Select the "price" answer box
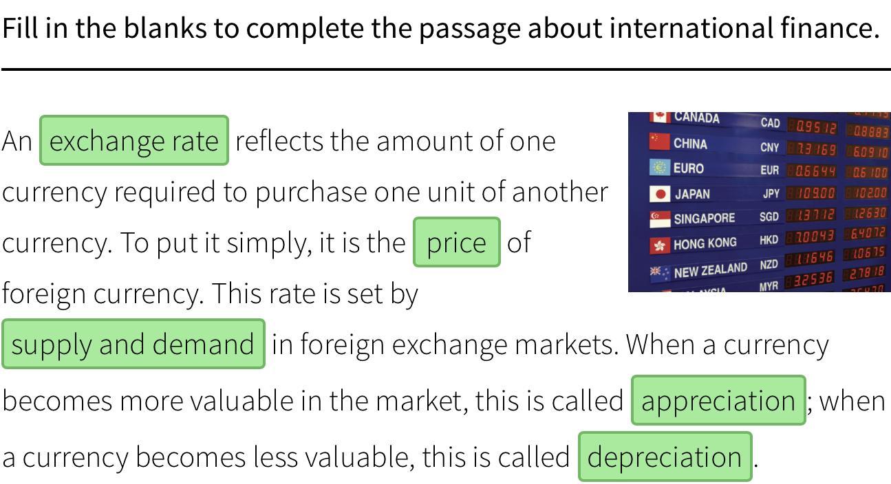The image size is (891, 484). [457, 242]
